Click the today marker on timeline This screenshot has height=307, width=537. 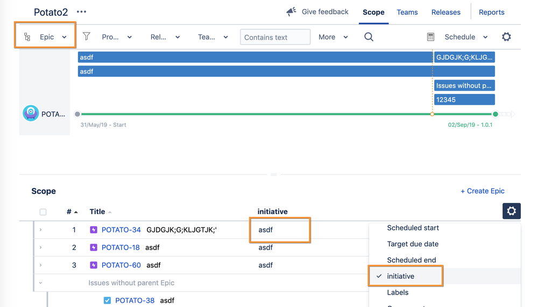432,114
